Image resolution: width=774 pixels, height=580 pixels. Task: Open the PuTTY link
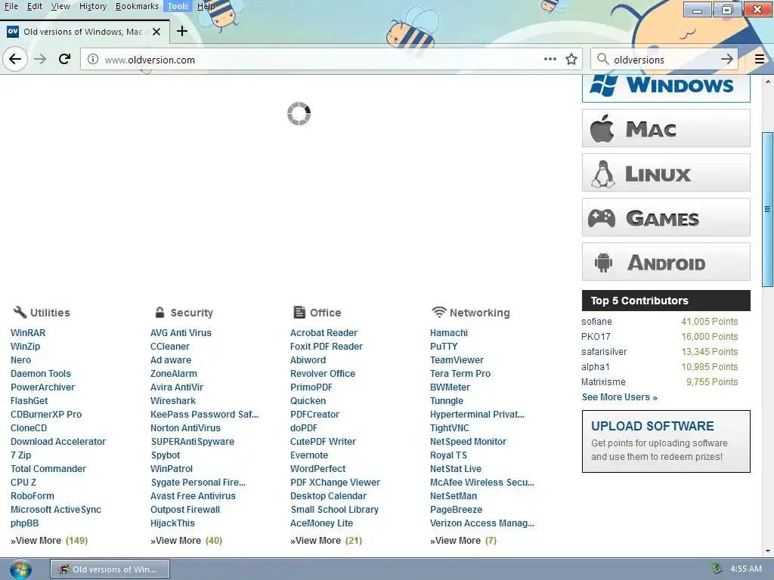444,346
